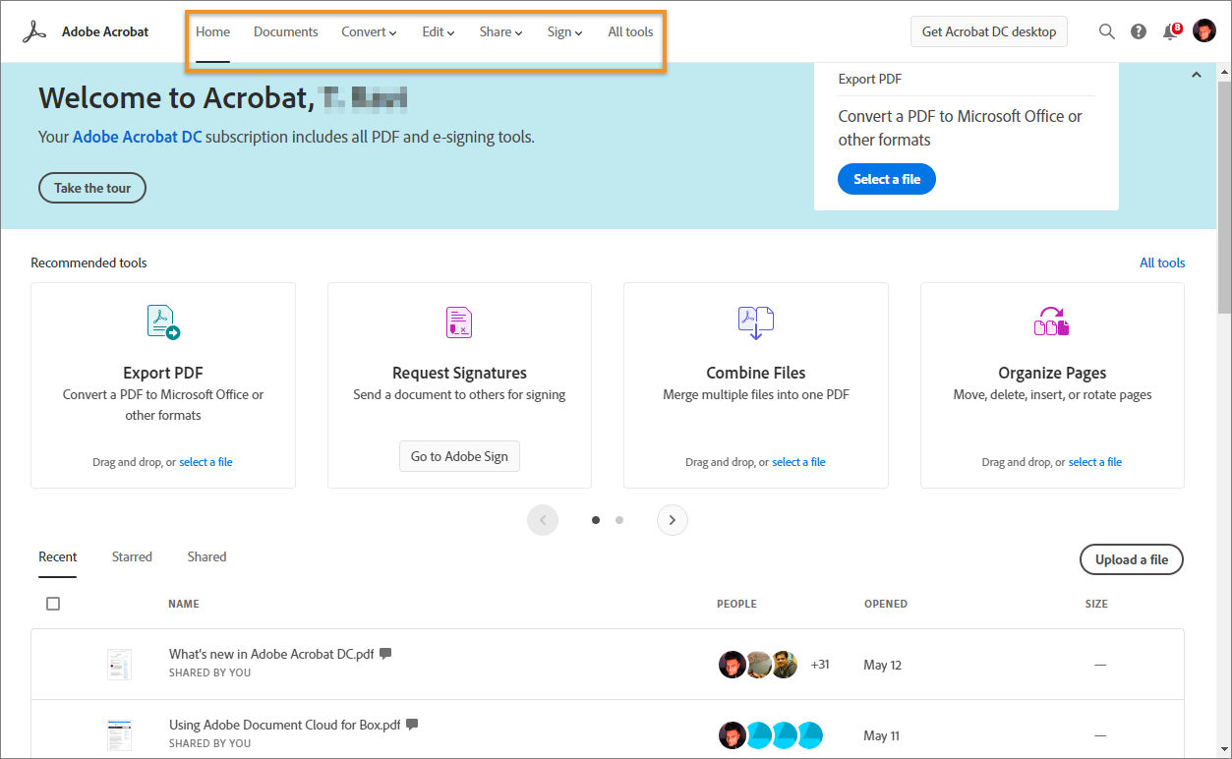Click the Export PDF tool icon

pos(163,321)
